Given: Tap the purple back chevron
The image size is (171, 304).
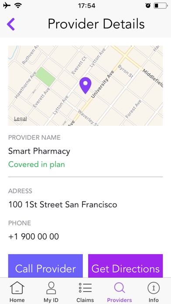Looking at the screenshot, I should coord(11,24).
